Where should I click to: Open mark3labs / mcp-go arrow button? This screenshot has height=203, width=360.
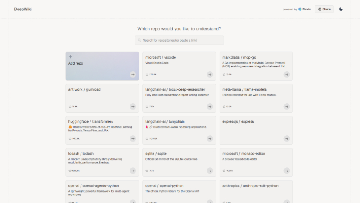(x=287, y=74)
